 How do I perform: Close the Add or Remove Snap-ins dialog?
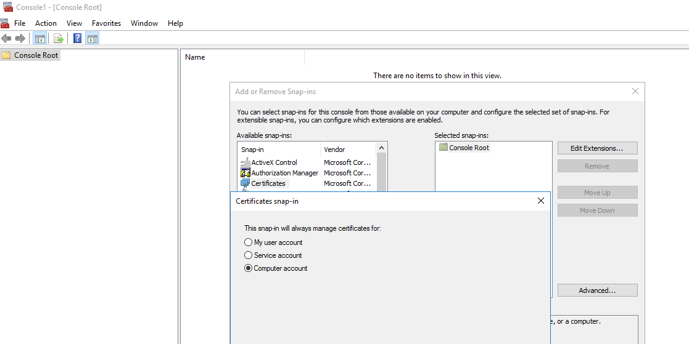click(635, 91)
